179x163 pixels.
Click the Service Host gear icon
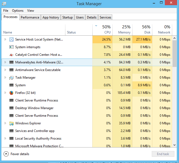click(x=11, y=39)
